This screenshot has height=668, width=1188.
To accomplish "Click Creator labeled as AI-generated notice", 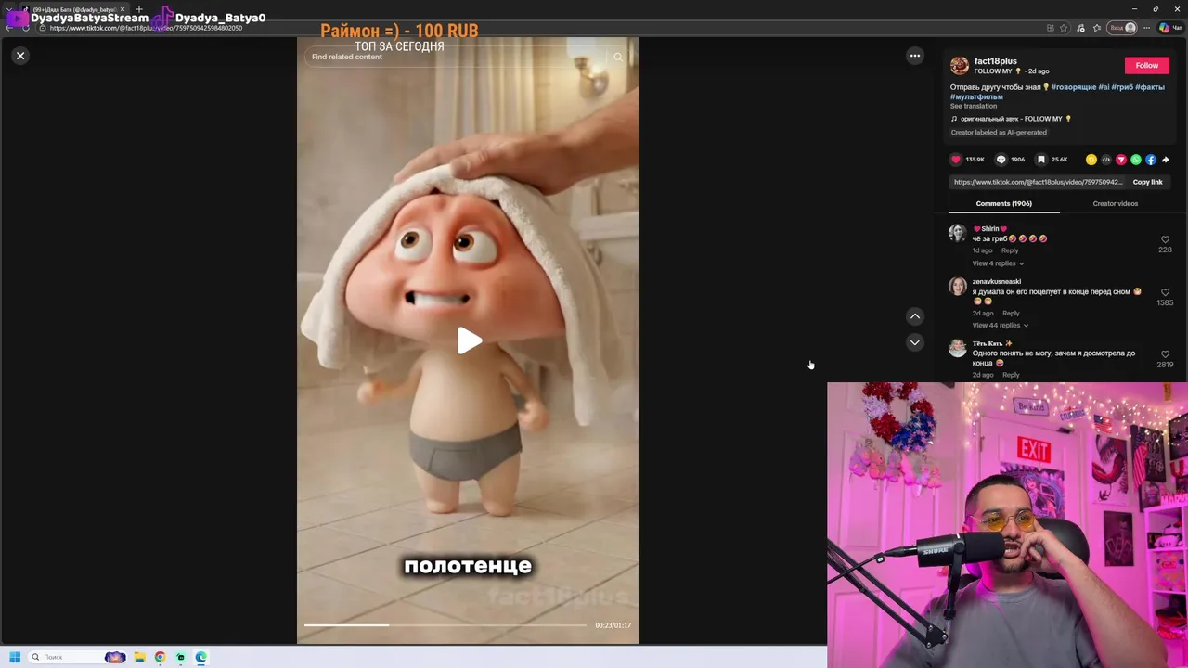I will coord(999,133).
